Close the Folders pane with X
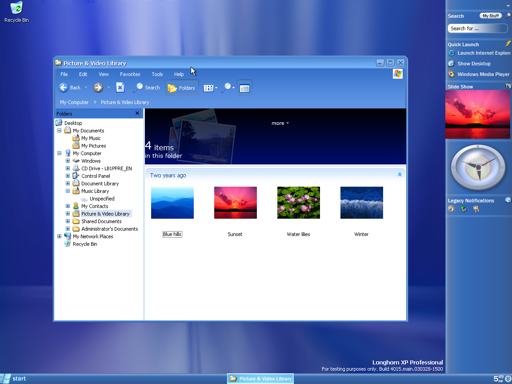Screen dimensions: 512x384 (137, 113)
